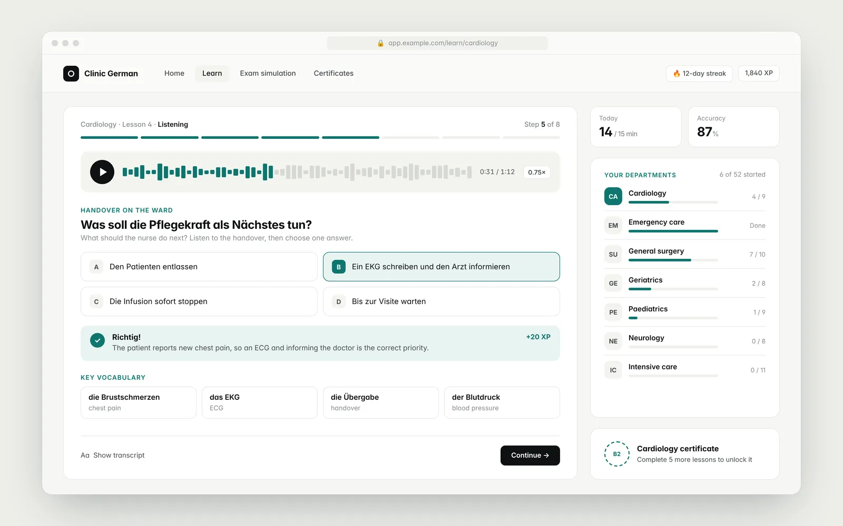Click the Aa transcript icon
This screenshot has height=526, width=843.
click(x=85, y=456)
